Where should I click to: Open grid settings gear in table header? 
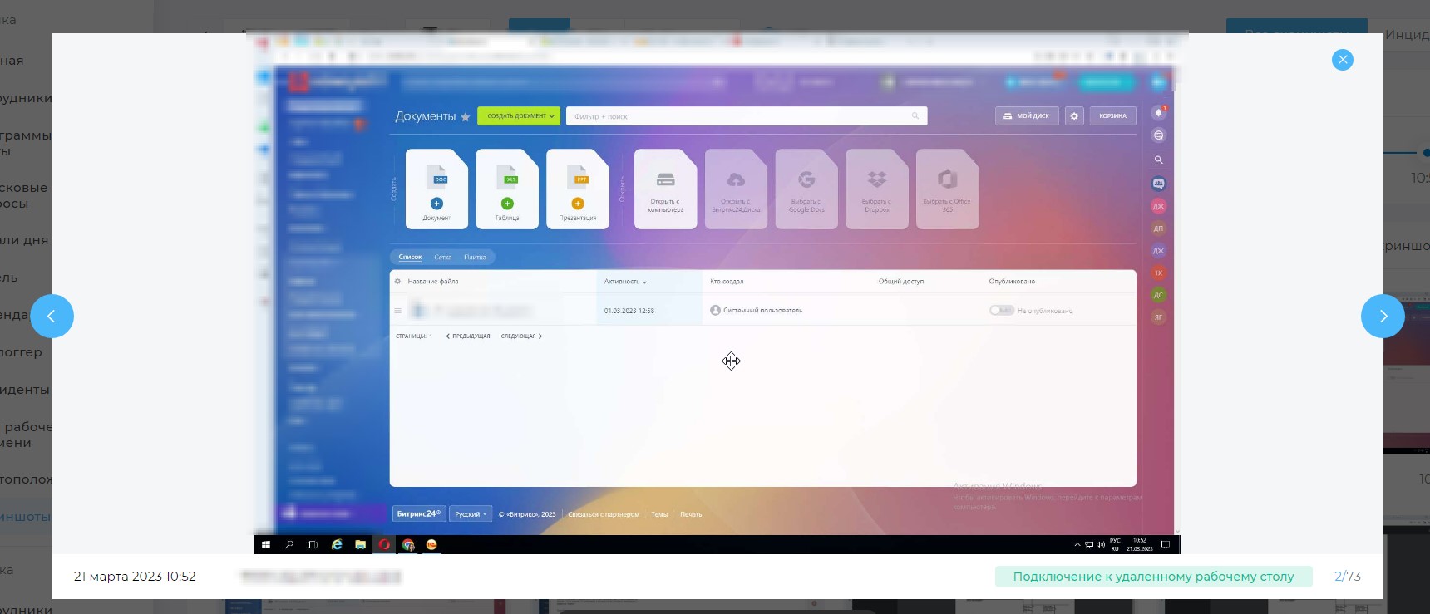click(x=397, y=282)
